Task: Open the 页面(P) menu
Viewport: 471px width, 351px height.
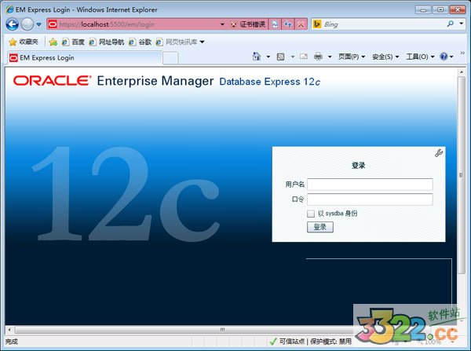Action: 351,57
